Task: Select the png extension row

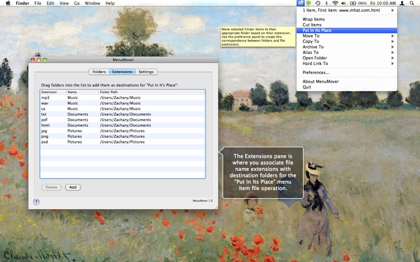Action: click(x=123, y=136)
